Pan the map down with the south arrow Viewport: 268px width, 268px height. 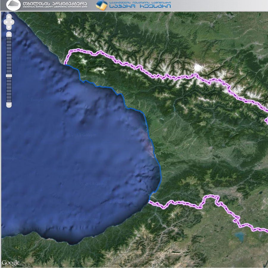coord(9,27)
